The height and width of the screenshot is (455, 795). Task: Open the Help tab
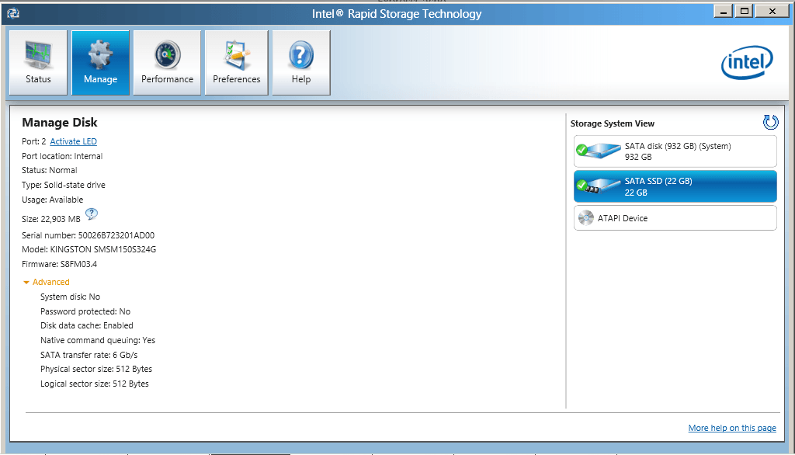point(301,62)
